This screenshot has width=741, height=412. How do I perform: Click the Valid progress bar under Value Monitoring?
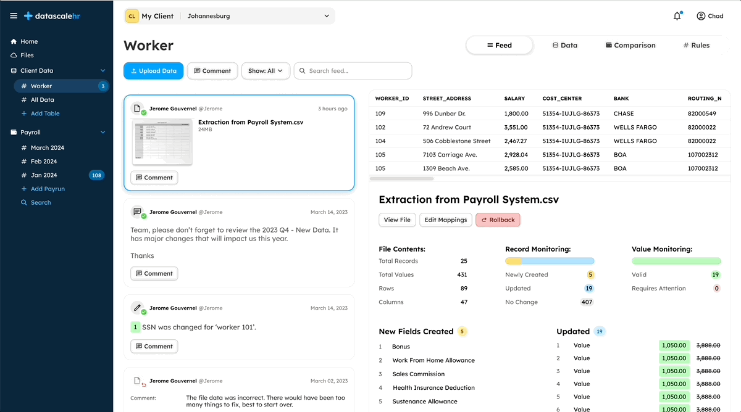(676, 262)
